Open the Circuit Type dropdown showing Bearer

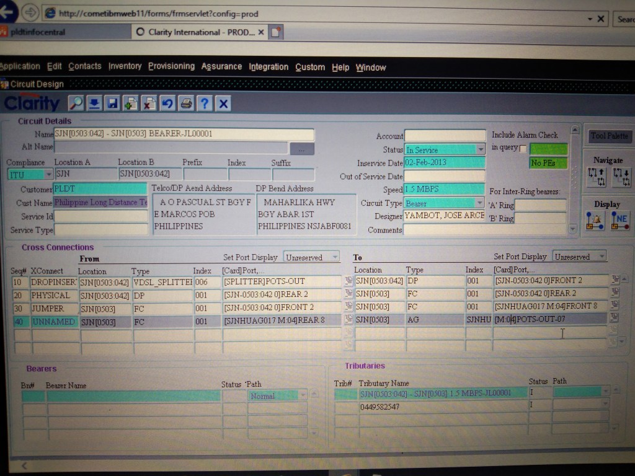pyautogui.click(x=479, y=203)
